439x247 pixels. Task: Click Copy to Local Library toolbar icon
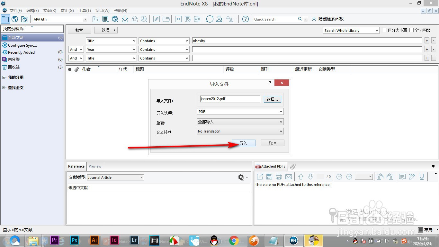click(x=96, y=19)
